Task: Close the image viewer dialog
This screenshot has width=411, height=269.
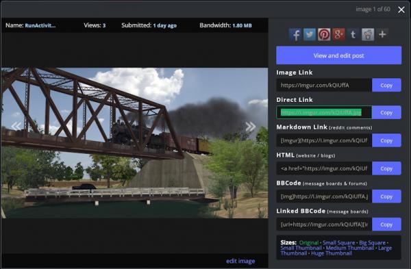Action: (x=401, y=10)
